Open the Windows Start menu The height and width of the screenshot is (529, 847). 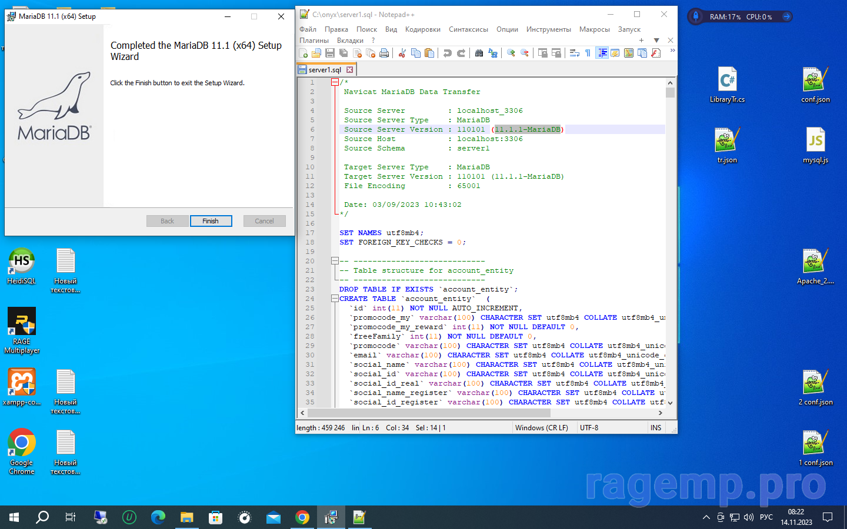14,517
